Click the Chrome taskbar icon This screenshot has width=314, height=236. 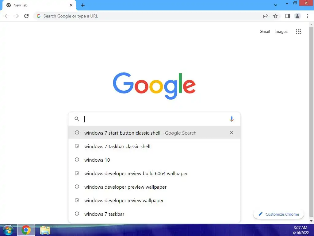(26, 230)
